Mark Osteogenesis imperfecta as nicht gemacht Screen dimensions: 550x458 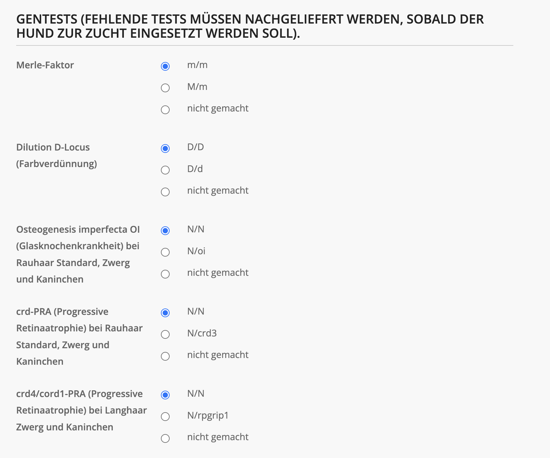[x=165, y=274]
